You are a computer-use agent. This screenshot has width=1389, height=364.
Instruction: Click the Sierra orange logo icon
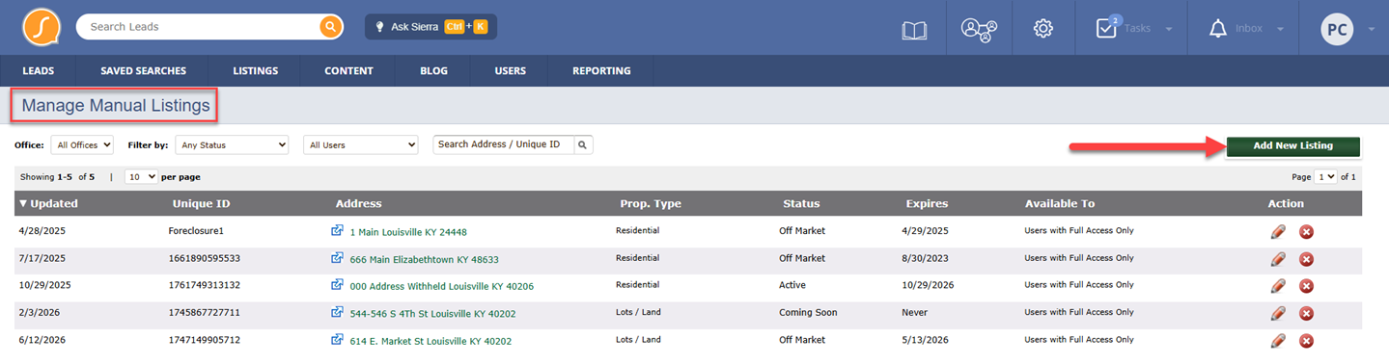coord(42,27)
